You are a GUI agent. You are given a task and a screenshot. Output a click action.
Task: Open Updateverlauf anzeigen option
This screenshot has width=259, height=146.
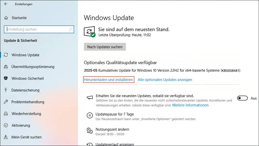(115, 144)
